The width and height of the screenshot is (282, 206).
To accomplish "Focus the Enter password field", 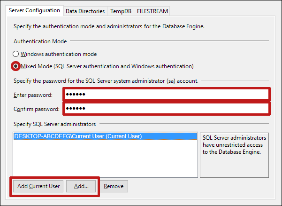I will point(166,95).
